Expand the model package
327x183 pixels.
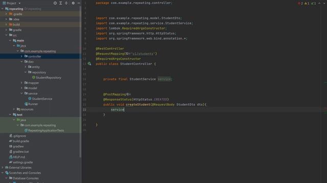tap(21, 88)
